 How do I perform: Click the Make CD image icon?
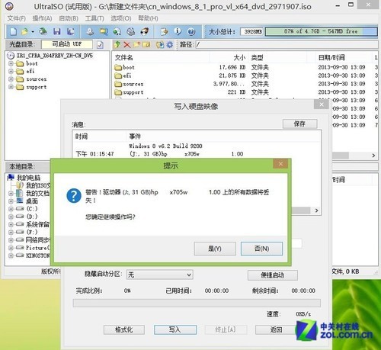[x=90, y=31]
